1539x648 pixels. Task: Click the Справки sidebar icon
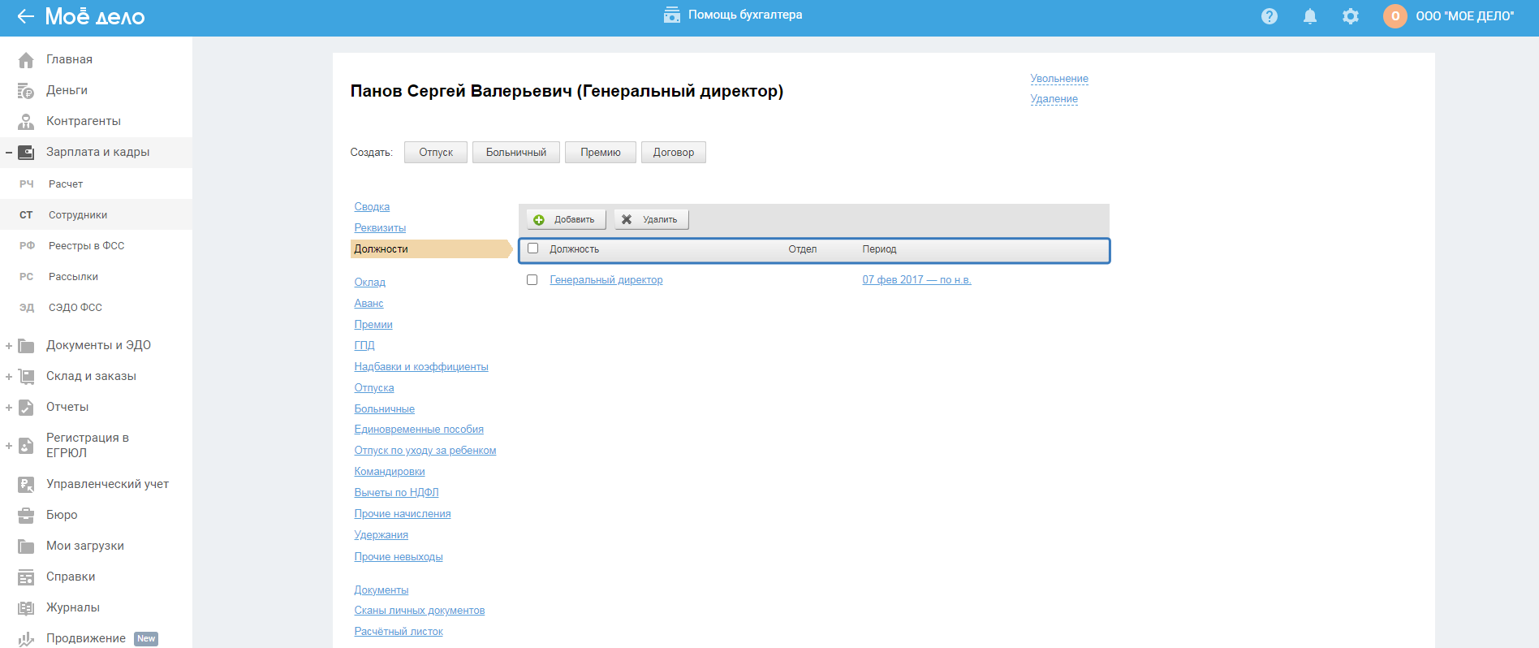[x=26, y=577]
